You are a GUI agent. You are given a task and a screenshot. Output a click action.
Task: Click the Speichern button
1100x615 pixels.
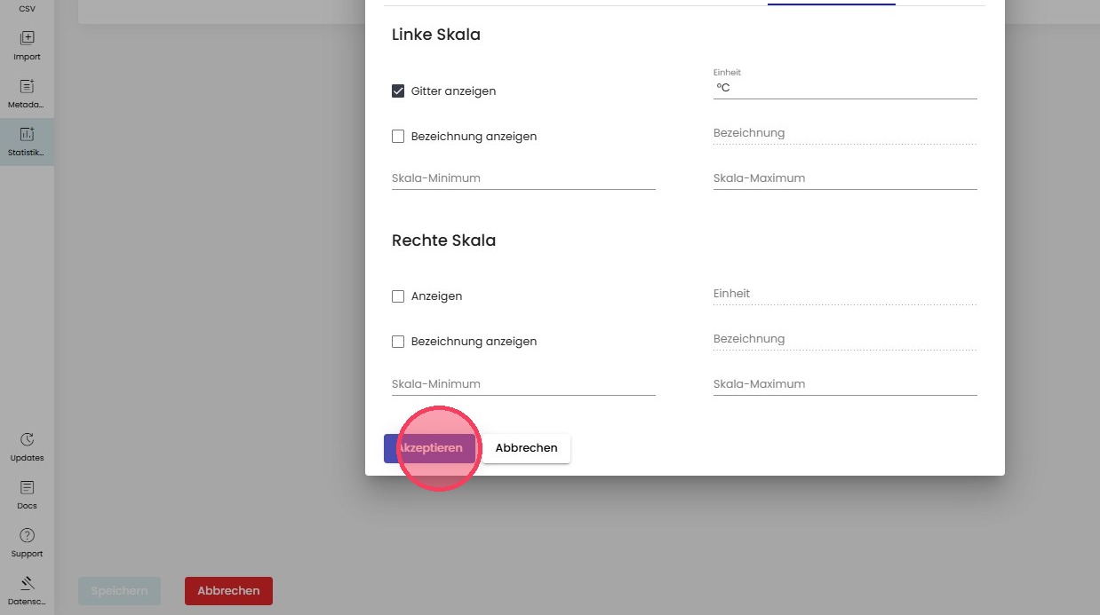click(x=119, y=591)
